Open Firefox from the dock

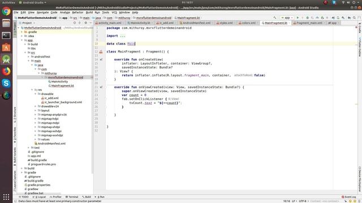click(6, 72)
